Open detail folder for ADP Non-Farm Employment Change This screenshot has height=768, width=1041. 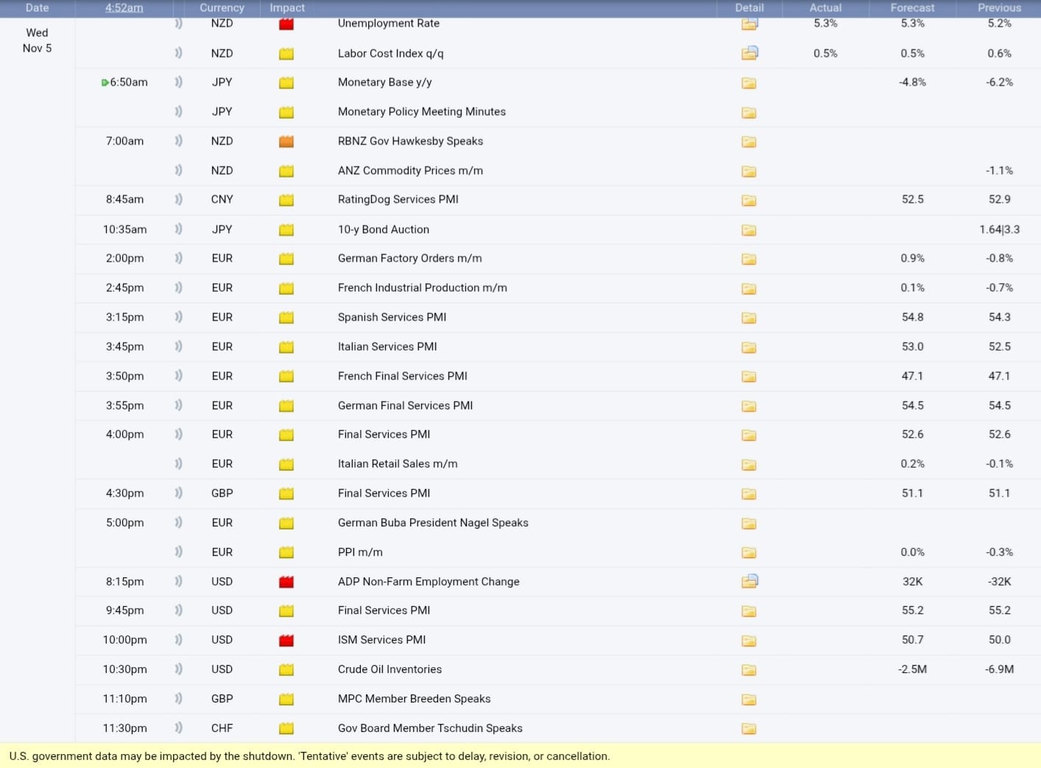click(749, 582)
